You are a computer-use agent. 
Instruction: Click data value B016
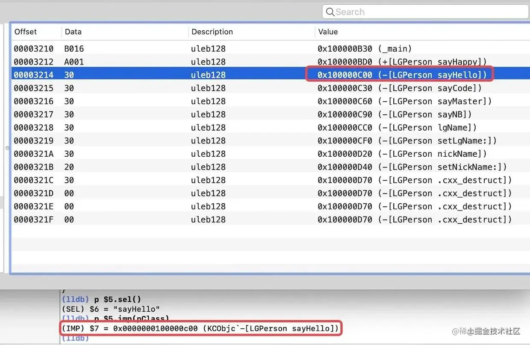tap(74, 49)
